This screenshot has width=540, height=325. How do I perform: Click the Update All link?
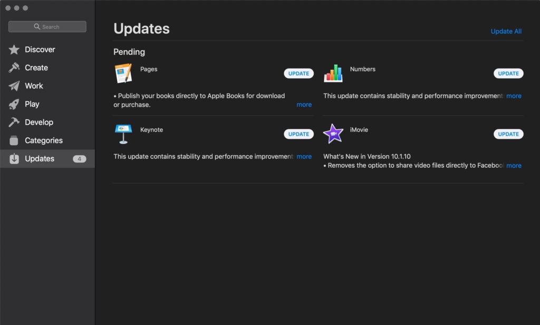[506, 31]
